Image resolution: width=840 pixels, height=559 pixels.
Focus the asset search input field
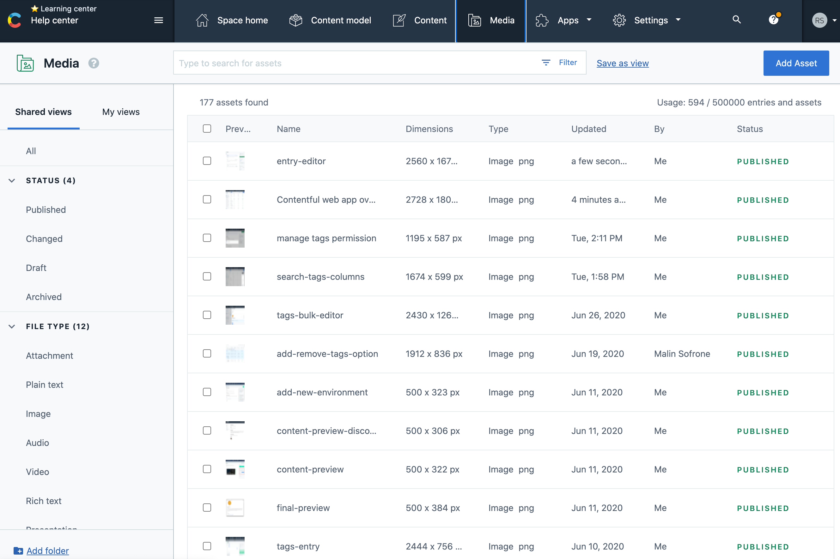[x=357, y=63]
